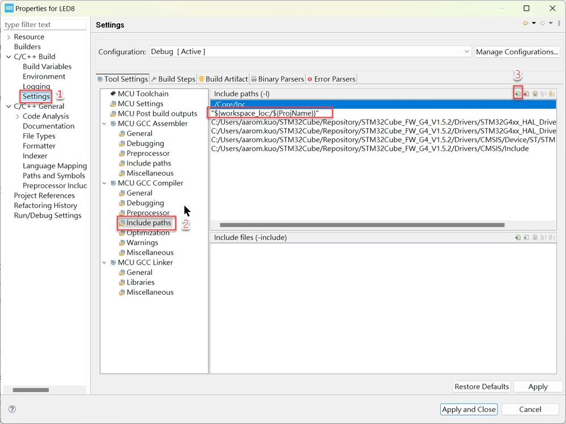Select MCU Settings in tool tree

141,104
